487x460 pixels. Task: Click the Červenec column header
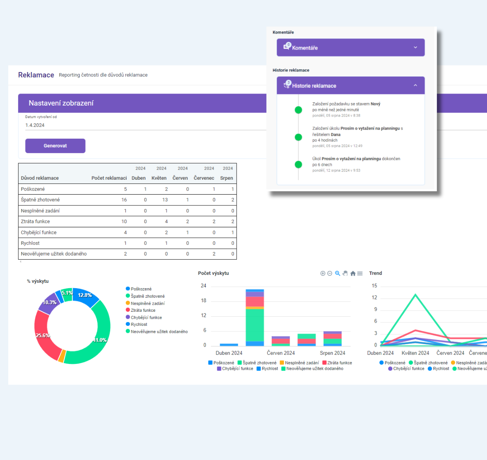[204, 178]
